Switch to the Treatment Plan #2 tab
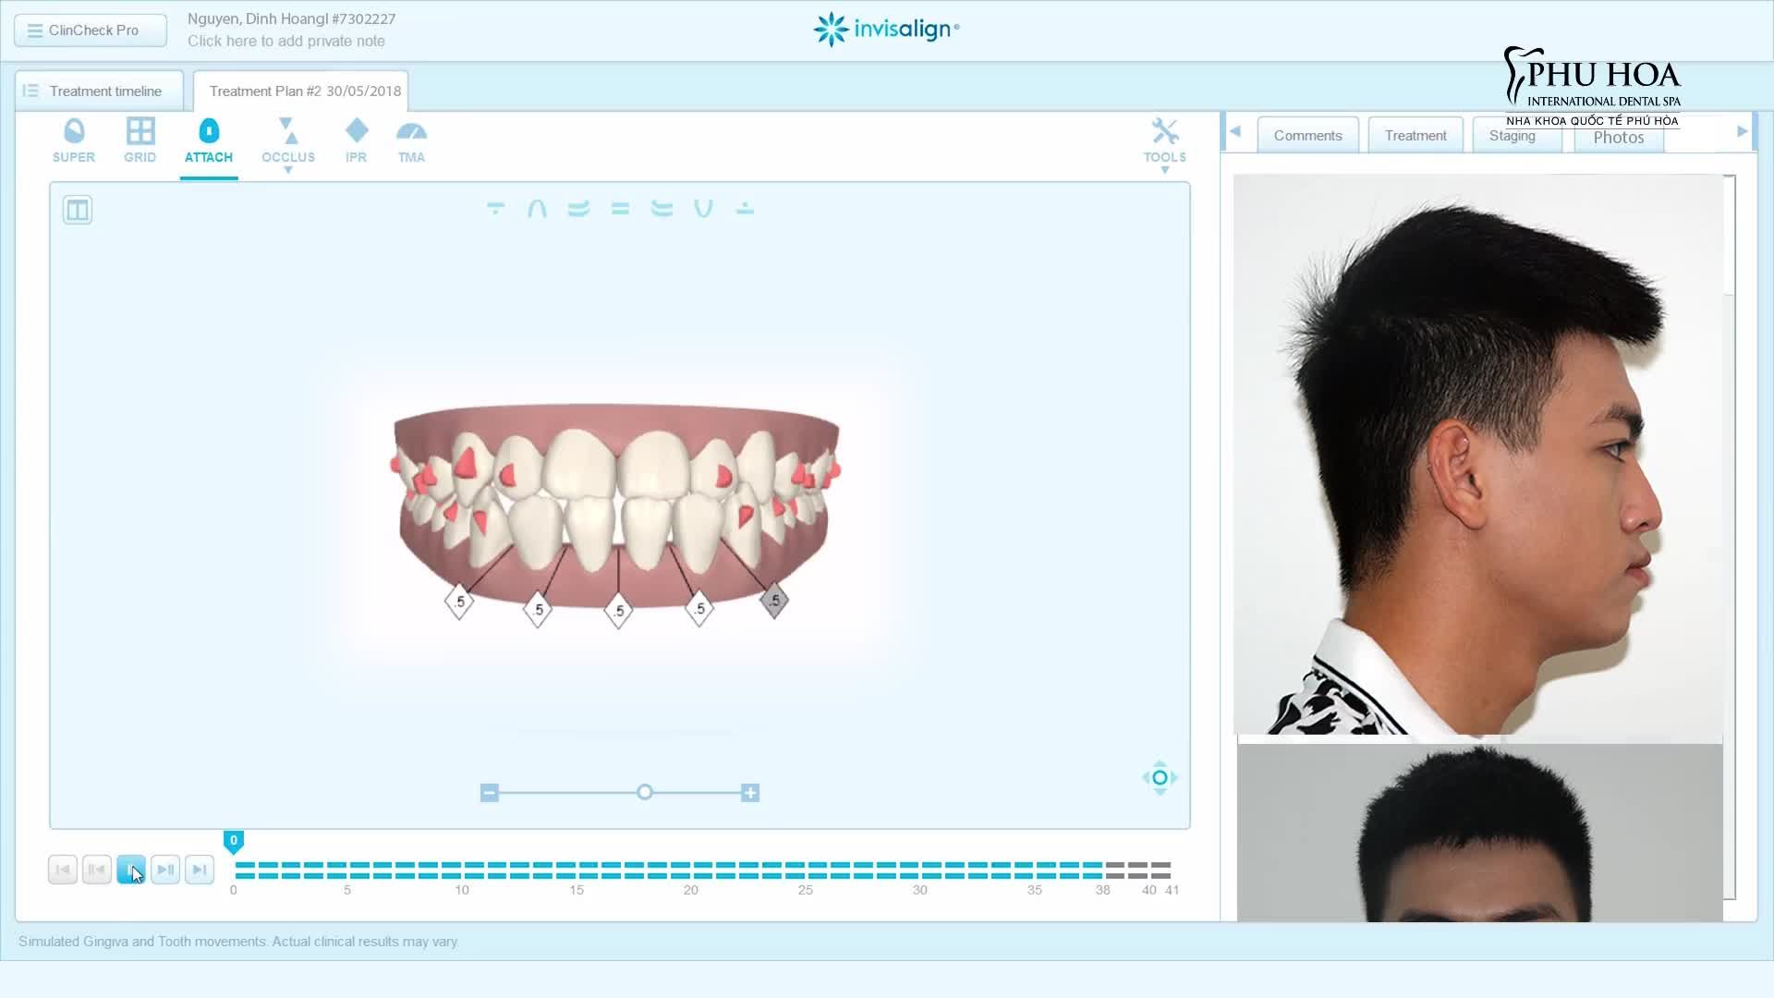The width and height of the screenshot is (1774, 998). (301, 91)
